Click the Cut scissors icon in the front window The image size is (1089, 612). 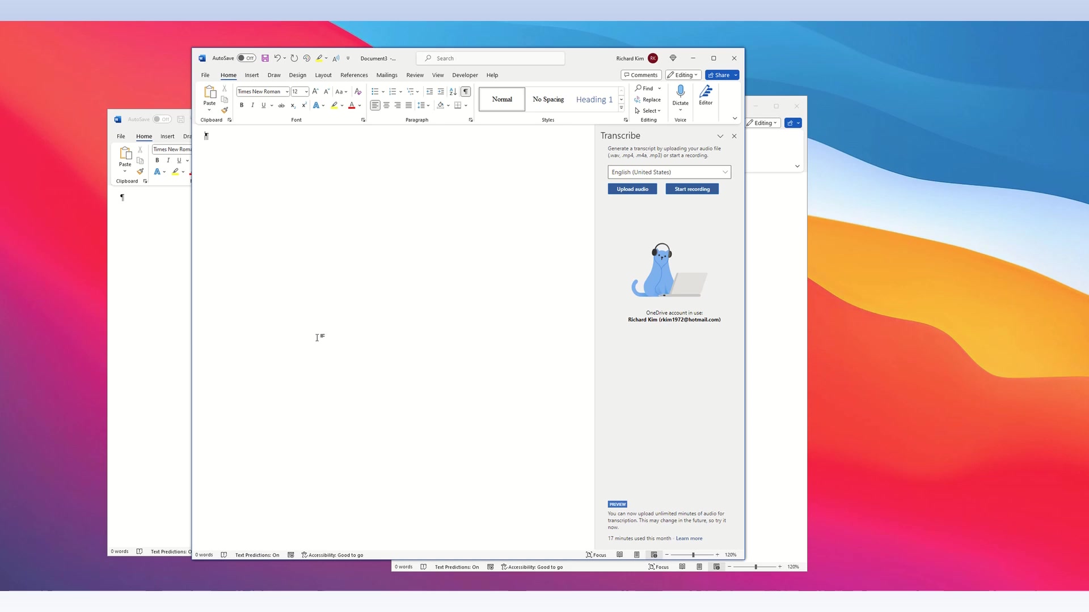(x=225, y=88)
